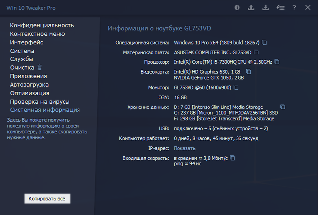Click the Информация о ноутбуке GL753VD heading
Viewport: 318px width, 215px height.
pos(159,28)
